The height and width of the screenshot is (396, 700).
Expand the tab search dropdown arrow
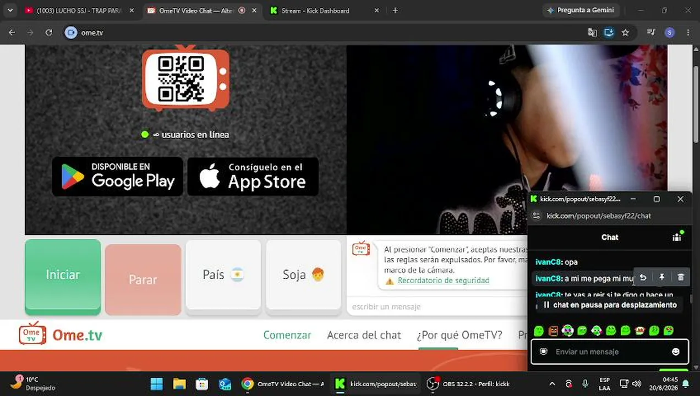click(10, 10)
